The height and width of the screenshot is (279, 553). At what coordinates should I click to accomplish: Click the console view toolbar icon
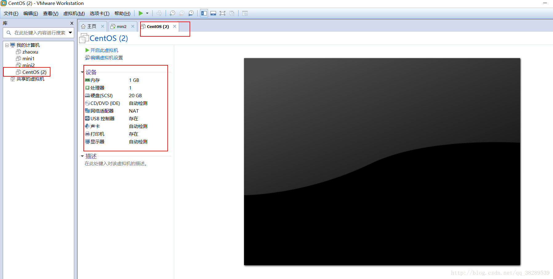(x=245, y=13)
